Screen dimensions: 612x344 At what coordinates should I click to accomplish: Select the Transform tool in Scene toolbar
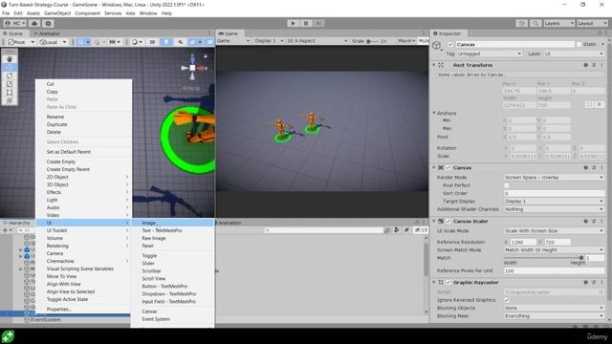10,100
